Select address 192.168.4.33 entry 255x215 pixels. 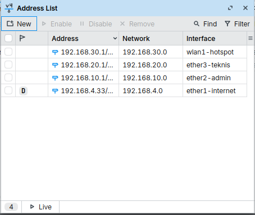[x=87, y=91]
